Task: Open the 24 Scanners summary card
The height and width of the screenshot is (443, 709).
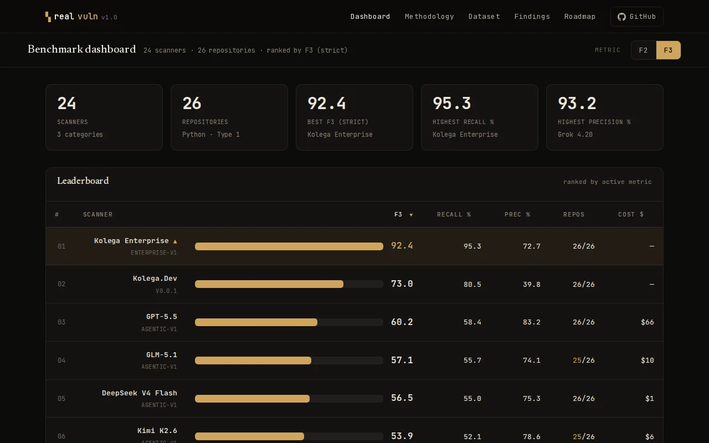Action: pyautogui.click(x=104, y=117)
